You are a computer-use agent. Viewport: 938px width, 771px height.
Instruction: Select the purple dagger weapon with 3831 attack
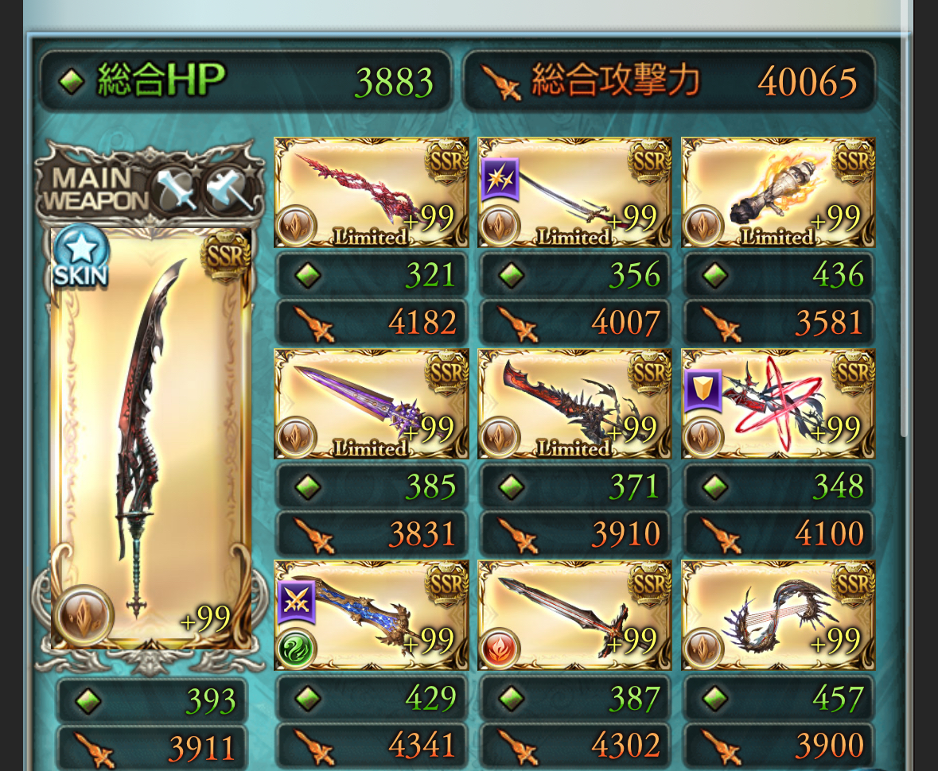coord(371,404)
